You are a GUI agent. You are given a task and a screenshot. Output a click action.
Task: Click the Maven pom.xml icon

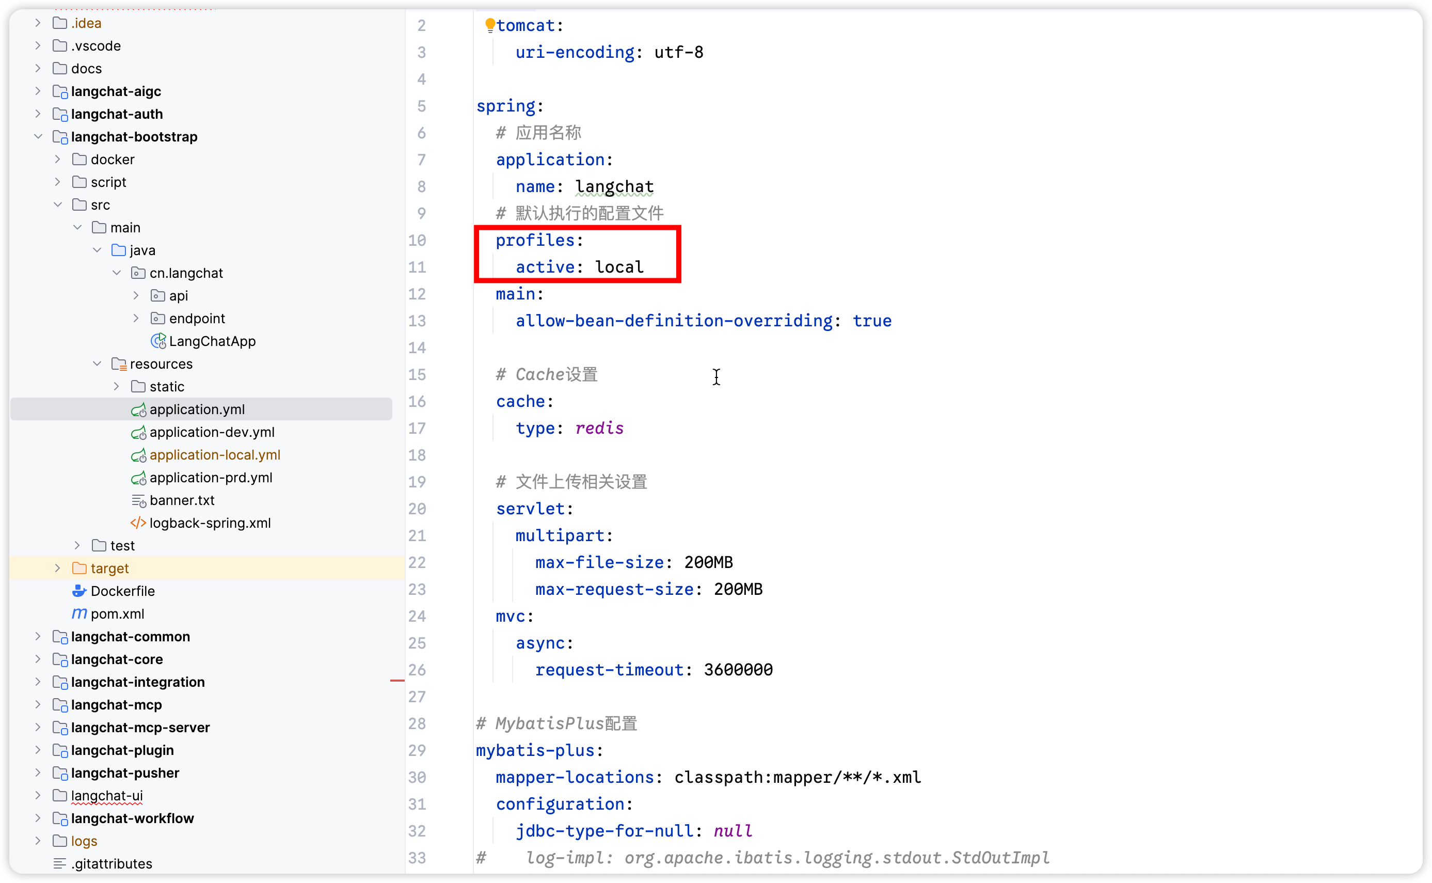tap(79, 614)
